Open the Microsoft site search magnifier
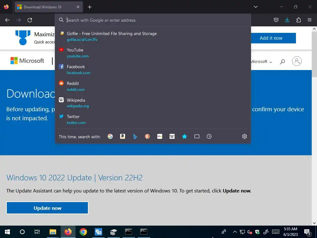Screen dimensions: 317x238 coord(282,62)
